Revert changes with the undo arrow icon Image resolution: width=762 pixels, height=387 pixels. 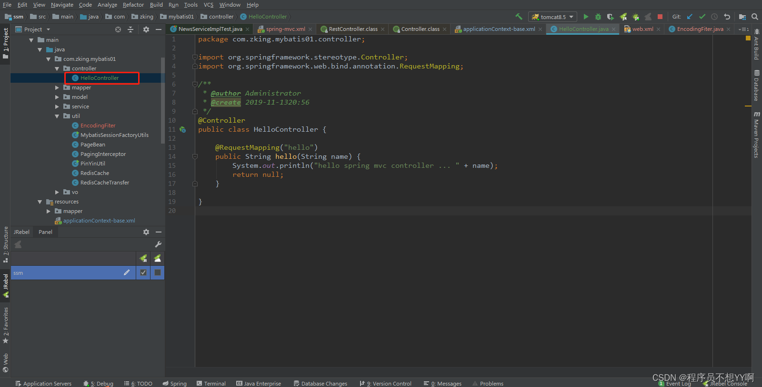(x=727, y=17)
